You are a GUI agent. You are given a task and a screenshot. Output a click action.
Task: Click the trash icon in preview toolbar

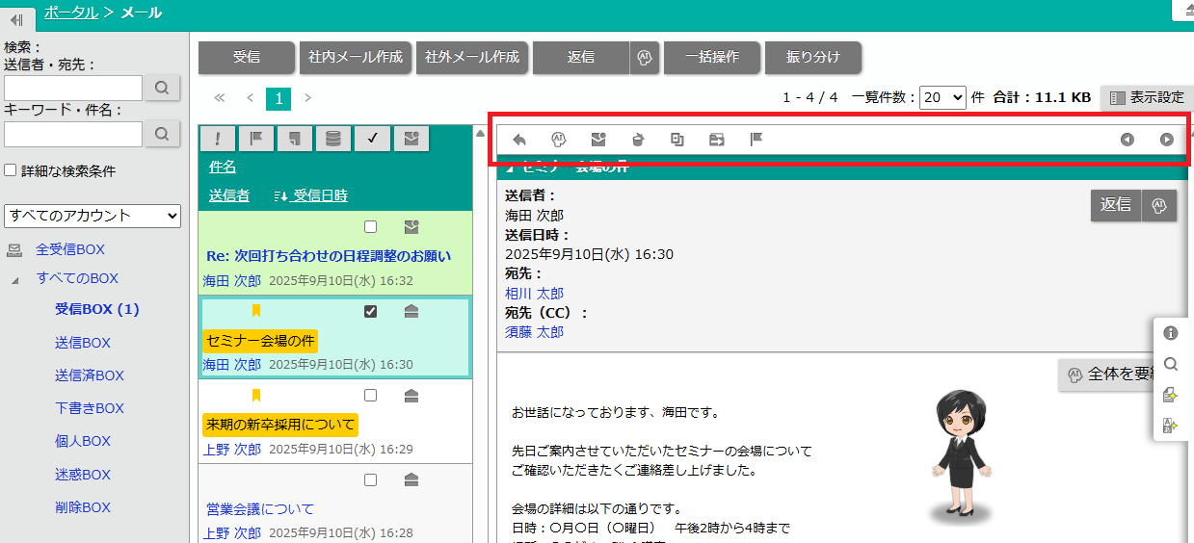pos(637,140)
